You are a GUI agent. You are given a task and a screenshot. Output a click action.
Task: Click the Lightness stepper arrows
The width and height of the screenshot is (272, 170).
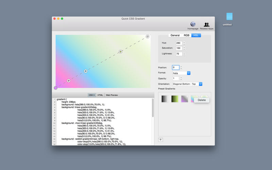click(184, 54)
